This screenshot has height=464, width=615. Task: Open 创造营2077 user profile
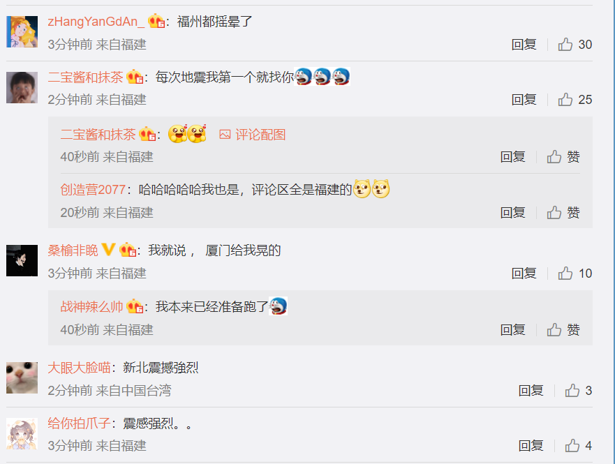(93, 190)
